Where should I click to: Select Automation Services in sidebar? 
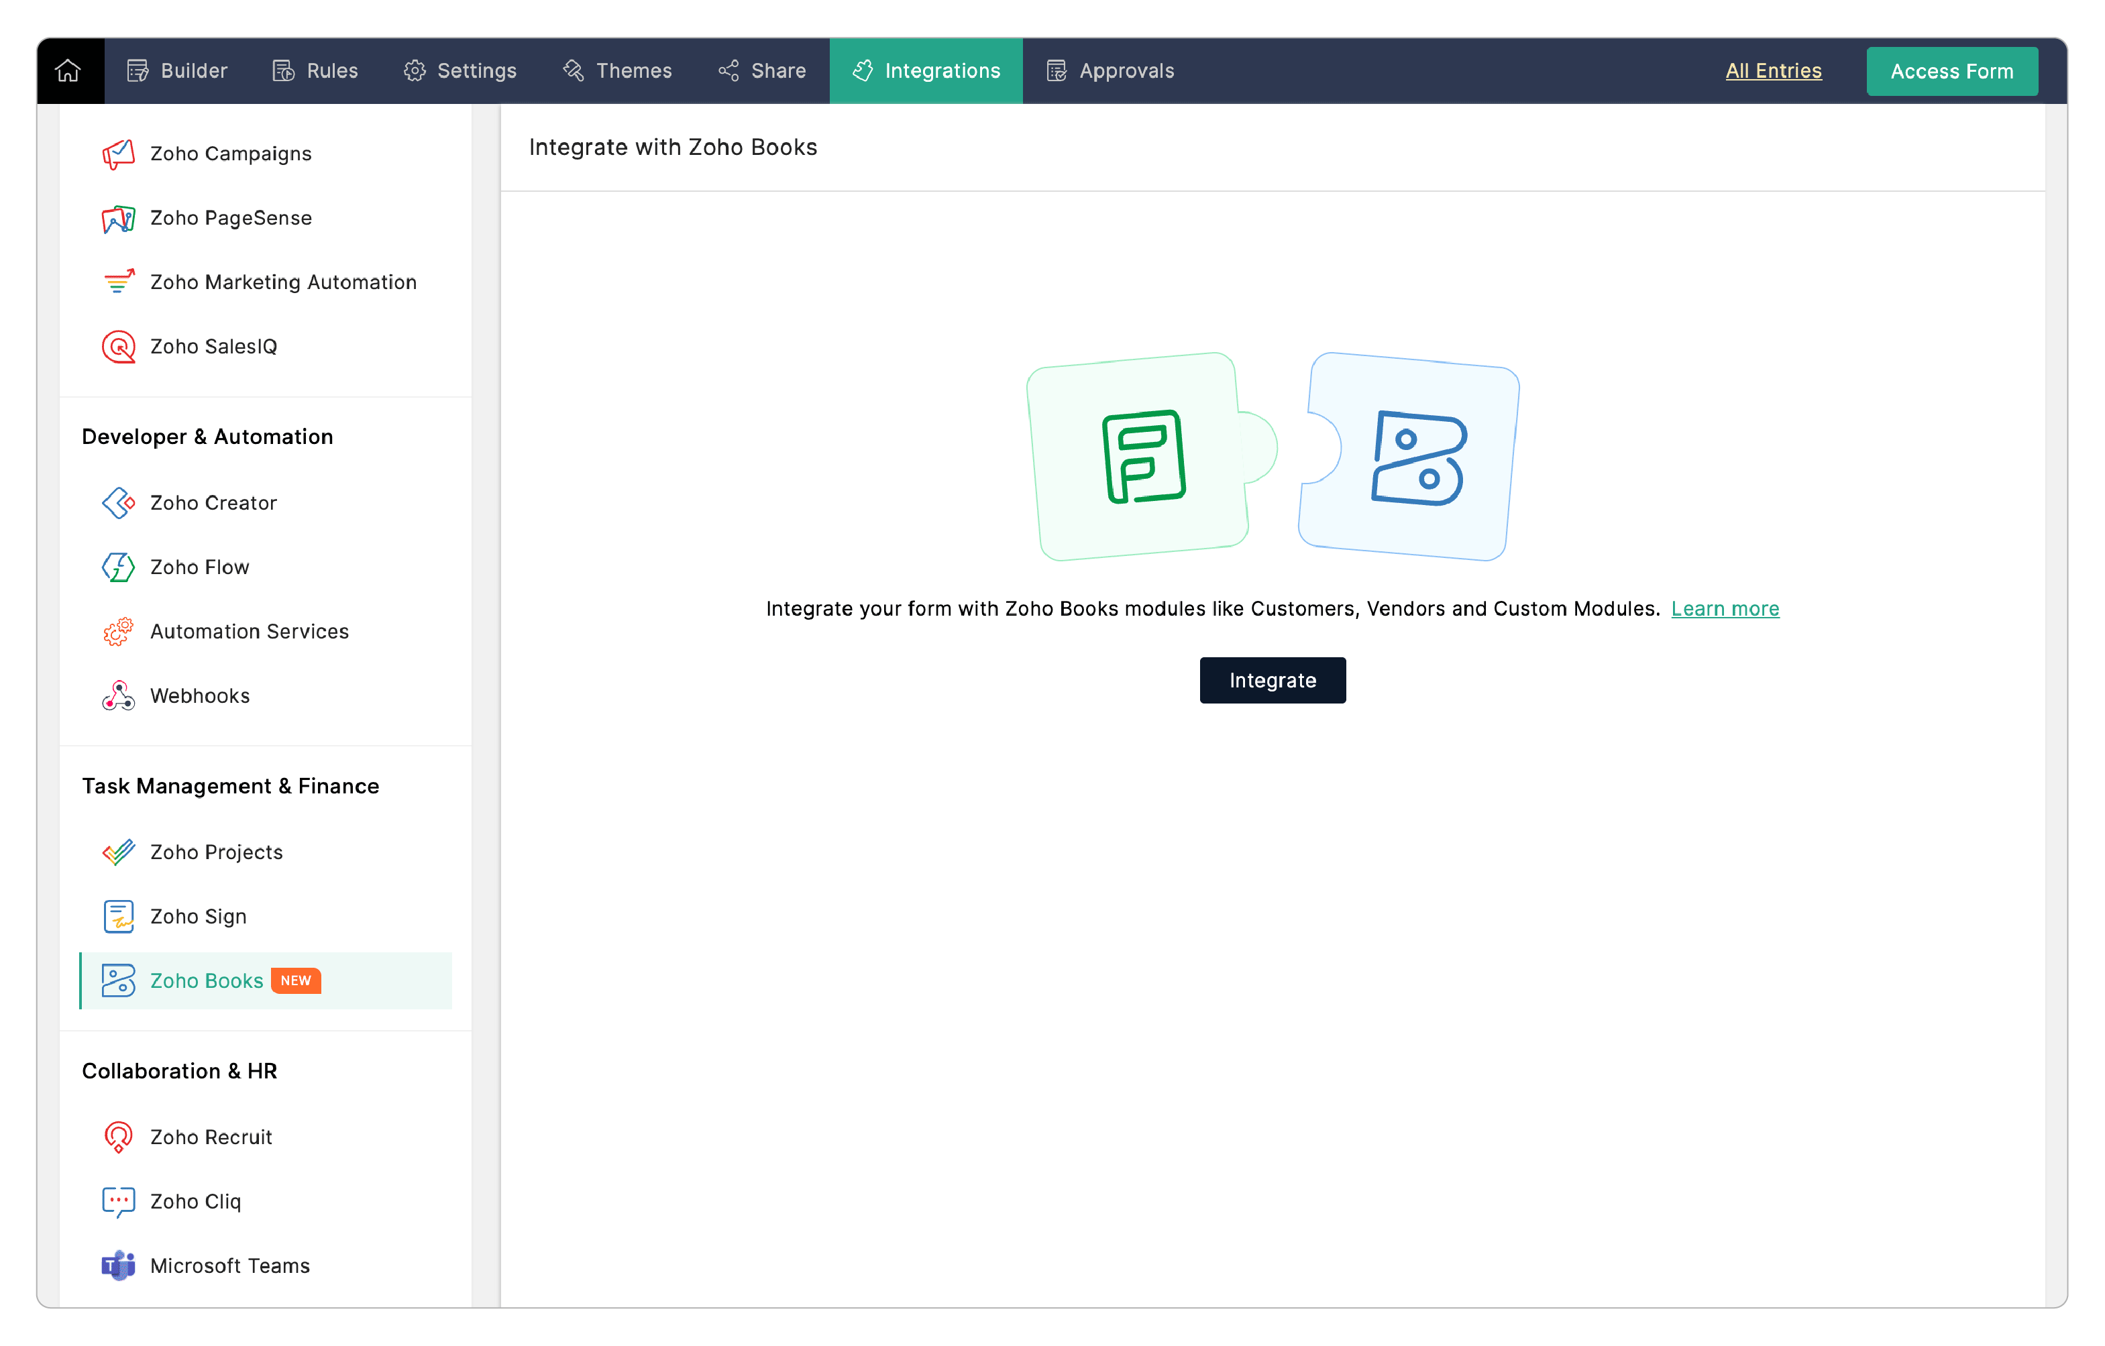tap(249, 632)
